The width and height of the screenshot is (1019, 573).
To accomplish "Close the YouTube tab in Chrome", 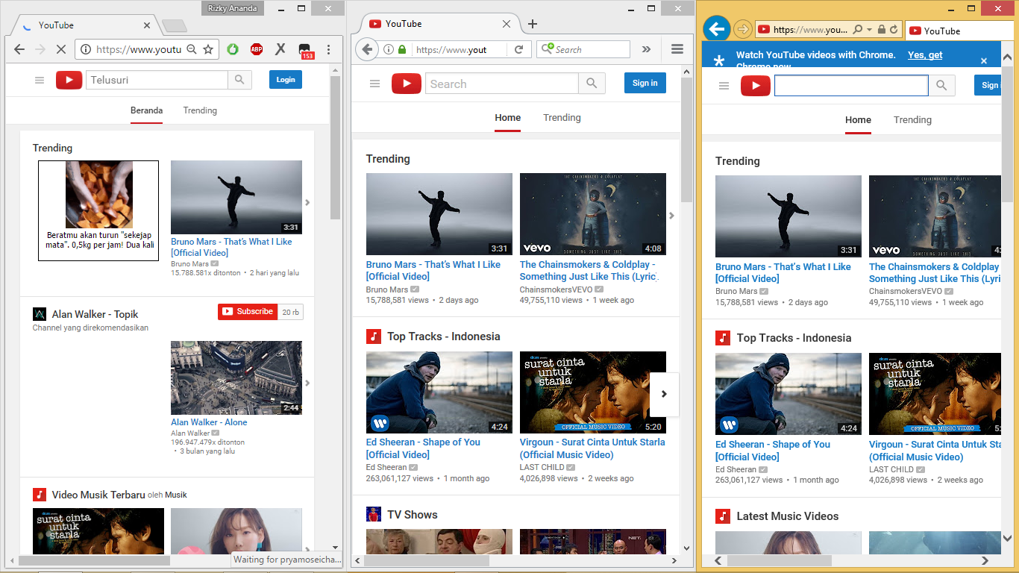I will tap(147, 25).
